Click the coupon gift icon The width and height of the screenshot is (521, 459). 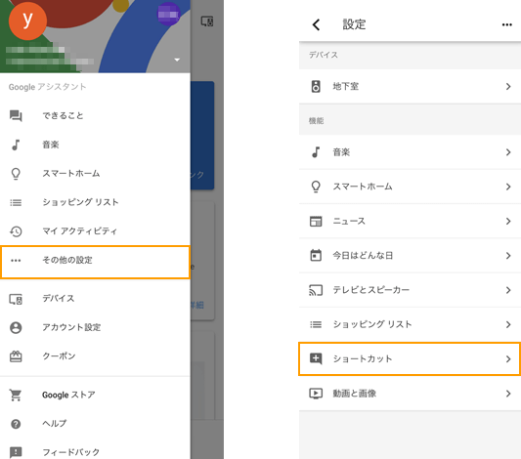pyautogui.click(x=16, y=356)
